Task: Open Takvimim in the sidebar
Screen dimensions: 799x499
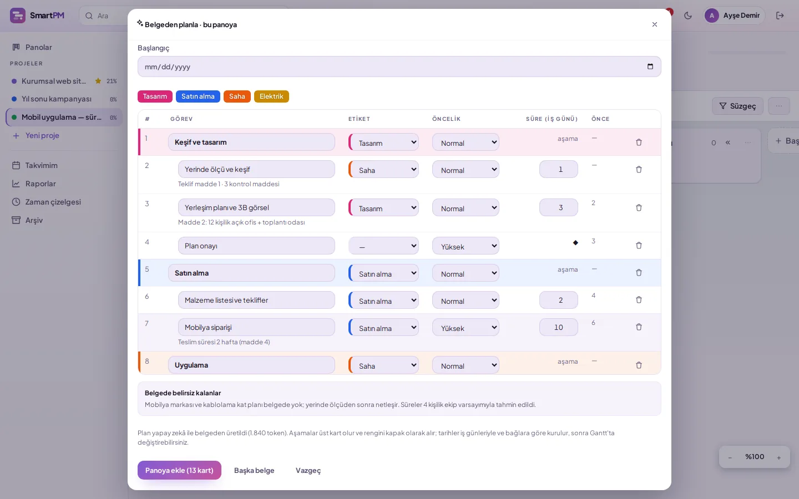Action: [64, 165]
